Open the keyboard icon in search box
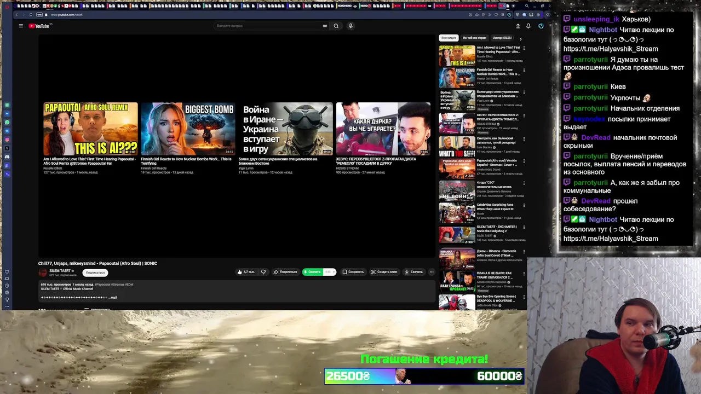 (325, 26)
